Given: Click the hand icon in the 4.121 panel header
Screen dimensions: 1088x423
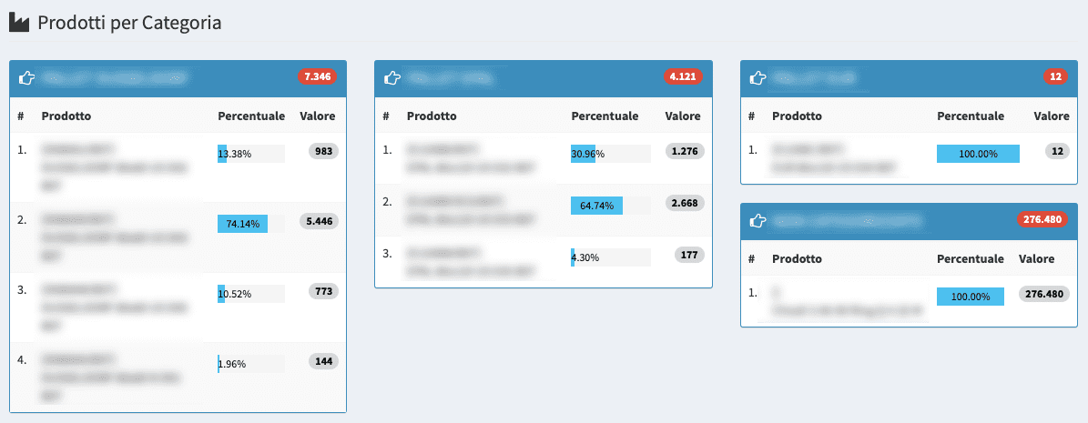Looking at the screenshot, I should (393, 78).
